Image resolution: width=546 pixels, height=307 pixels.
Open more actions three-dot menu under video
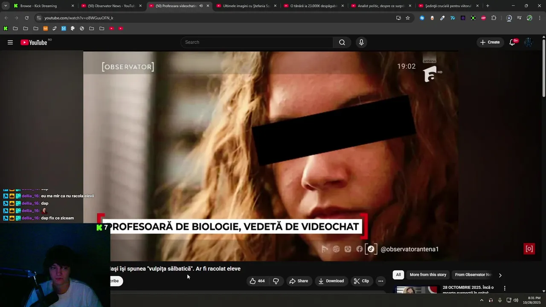(x=380, y=281)
